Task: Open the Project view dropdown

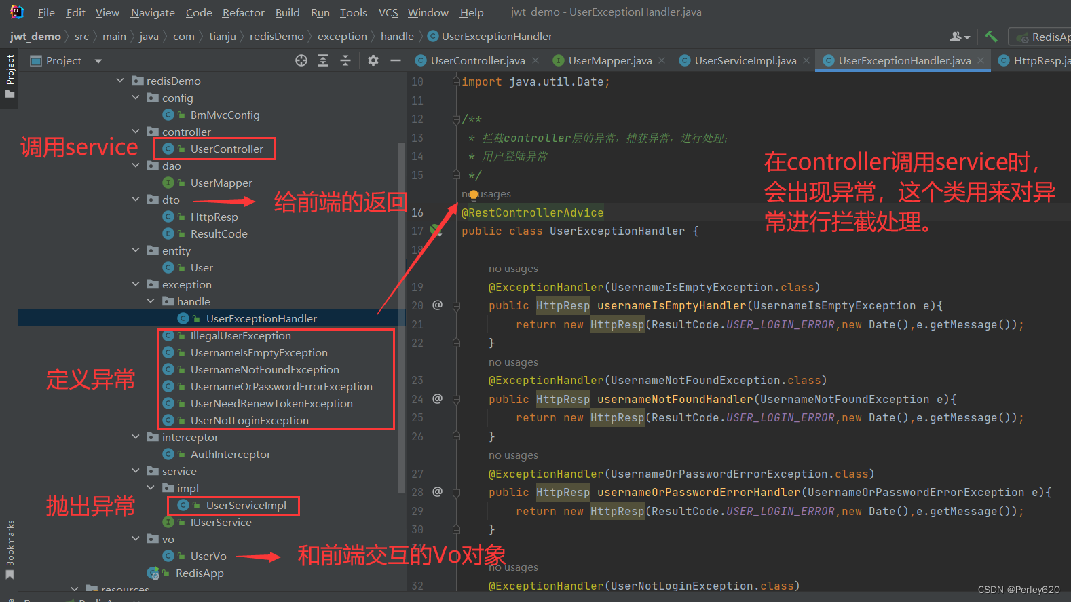Action: pos(98,61)
